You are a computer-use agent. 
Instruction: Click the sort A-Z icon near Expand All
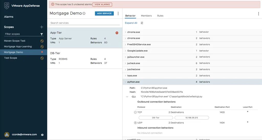142,23
